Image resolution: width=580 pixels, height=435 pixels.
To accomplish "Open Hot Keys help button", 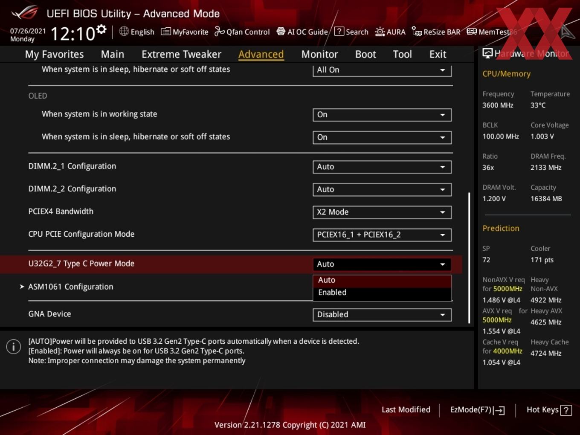I will 549,410.
